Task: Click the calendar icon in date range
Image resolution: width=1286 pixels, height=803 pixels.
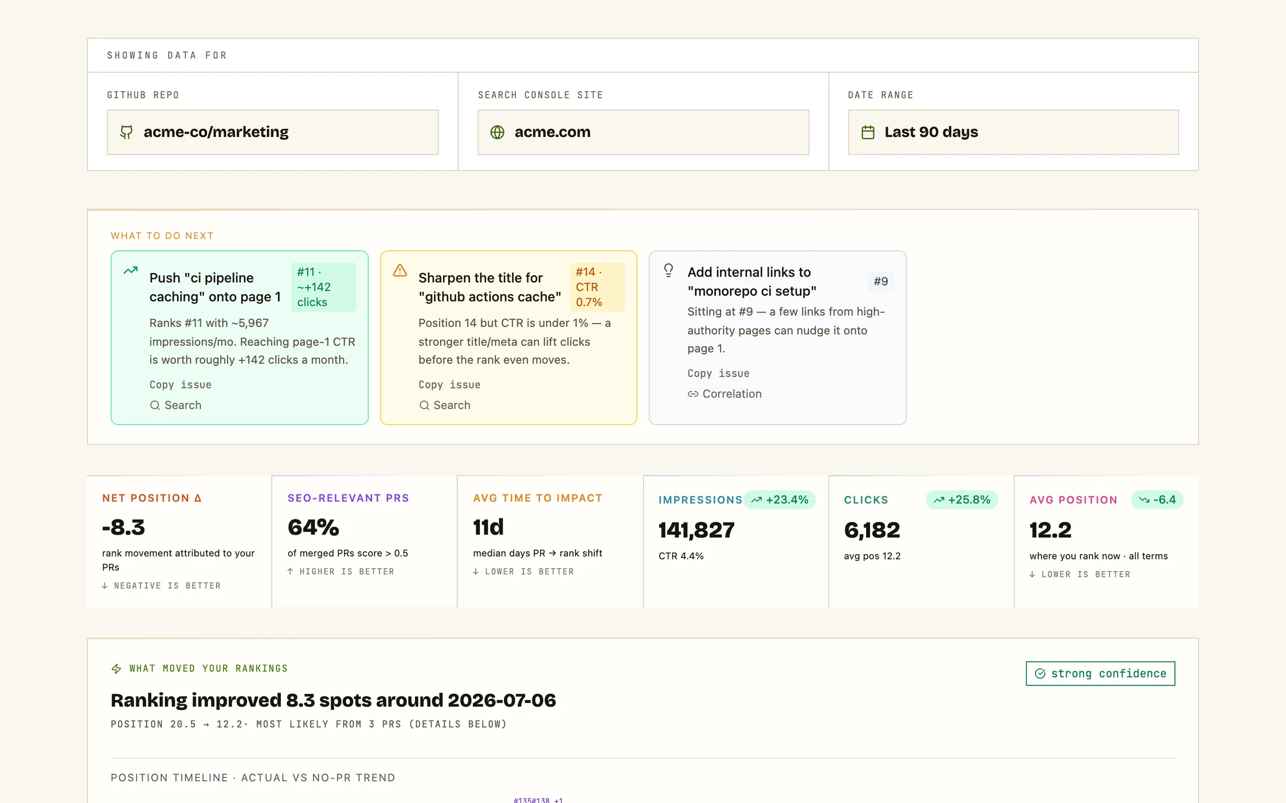Action: (x=868, y=132)
